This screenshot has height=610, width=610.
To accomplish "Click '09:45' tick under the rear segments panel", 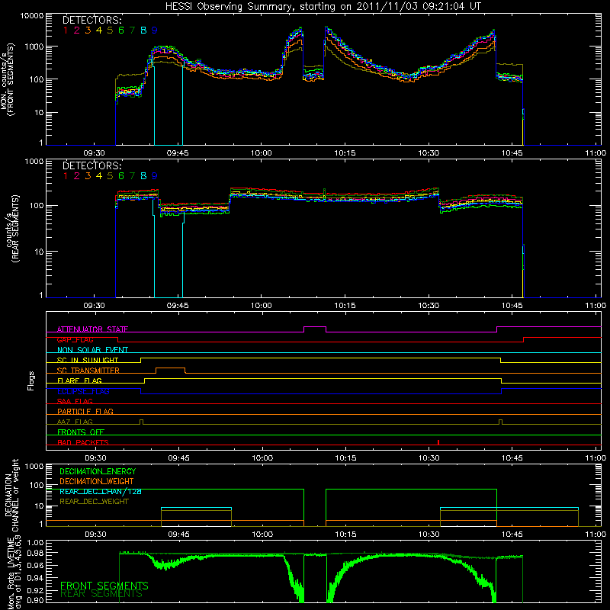I will [x=178, y=306].
